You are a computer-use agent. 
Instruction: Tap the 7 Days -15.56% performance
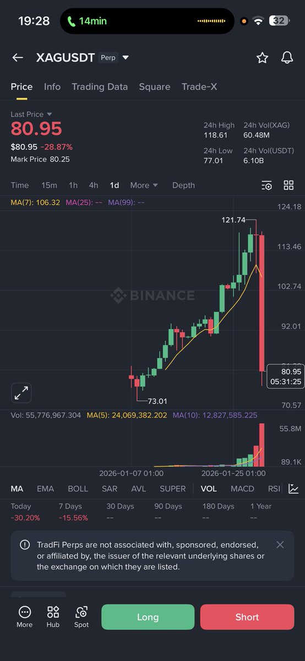[73, 512]
